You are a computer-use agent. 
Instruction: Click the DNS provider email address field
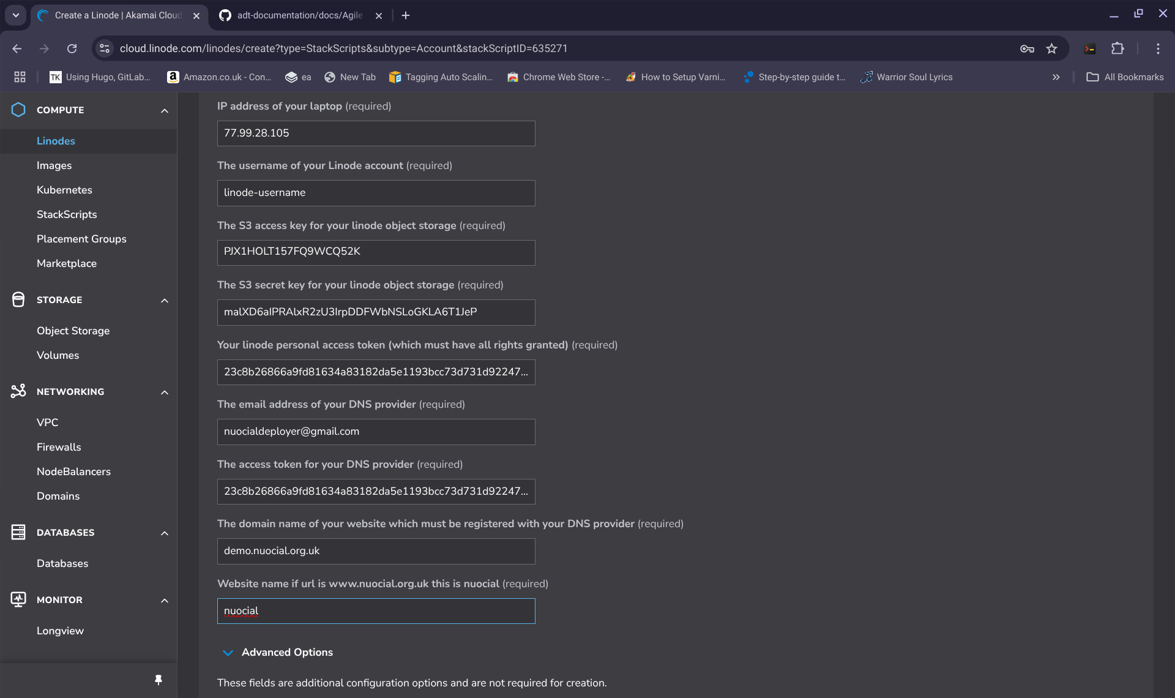pyautogui.click(x=376, y=432)
